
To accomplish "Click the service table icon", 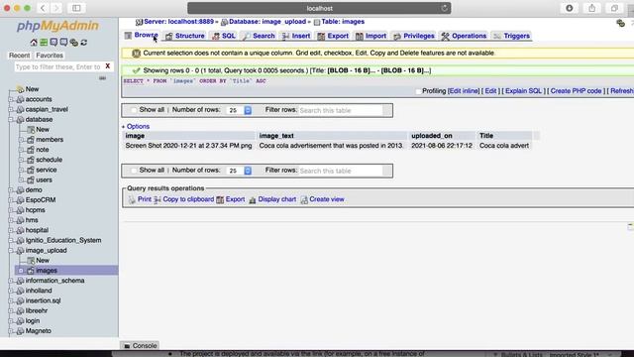I will (31, 170).
